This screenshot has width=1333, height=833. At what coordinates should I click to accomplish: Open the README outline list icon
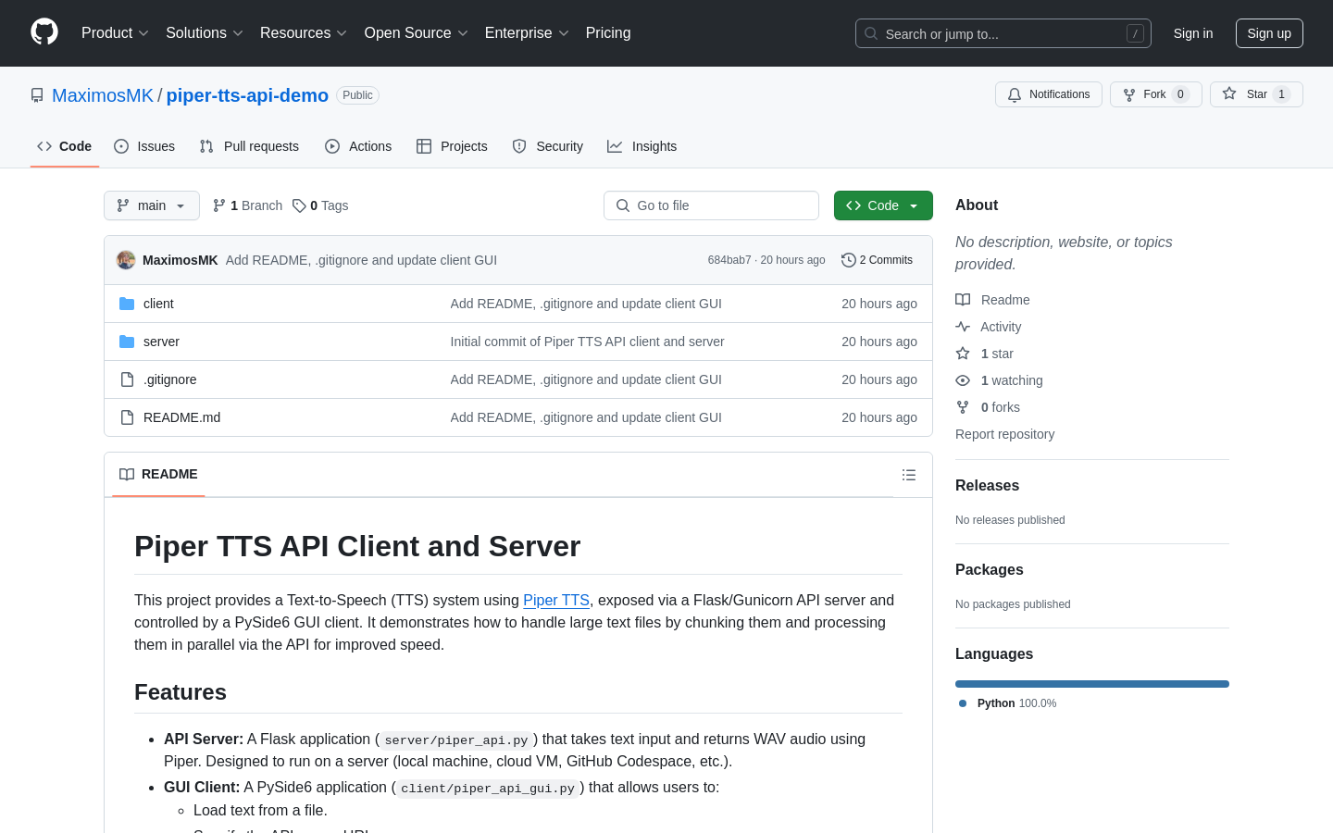[909, 475]
